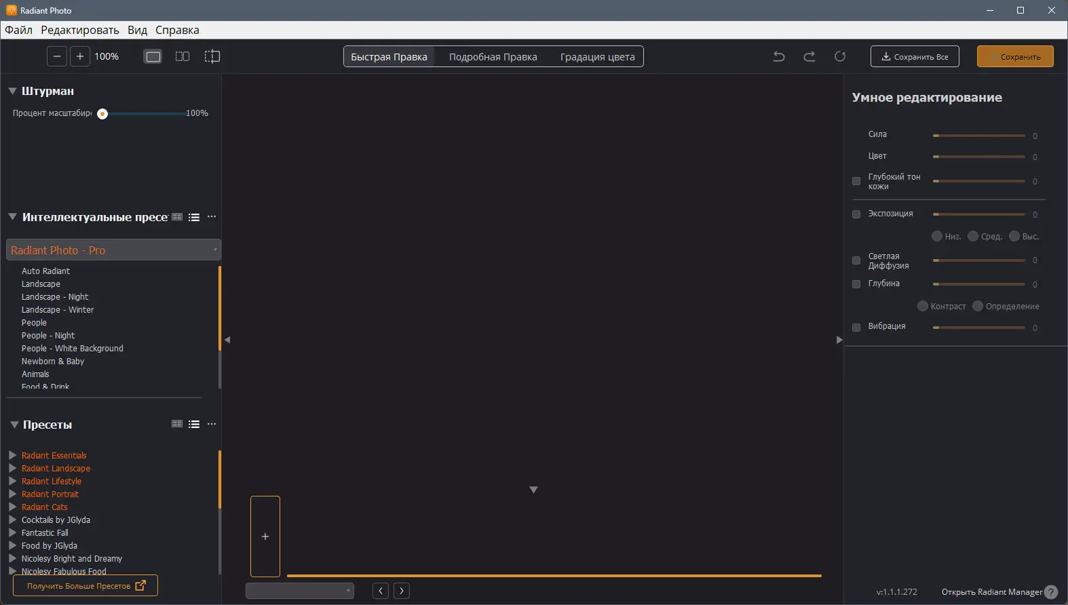Viewport: 1068px width, 605px height.
Task: Open the Редактировать menu
Action: [80, 30]
